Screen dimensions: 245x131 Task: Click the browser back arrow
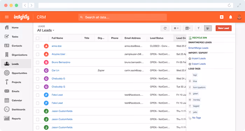point(25,5)
